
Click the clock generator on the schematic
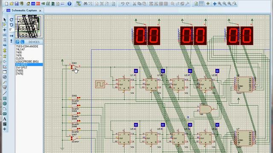(100, 84)
